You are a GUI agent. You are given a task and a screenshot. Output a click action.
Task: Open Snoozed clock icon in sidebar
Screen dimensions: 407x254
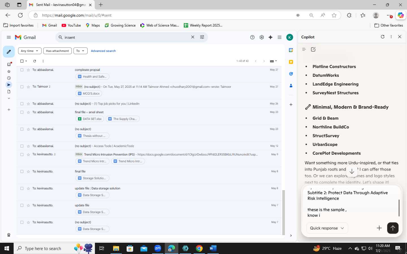[9, 78]
